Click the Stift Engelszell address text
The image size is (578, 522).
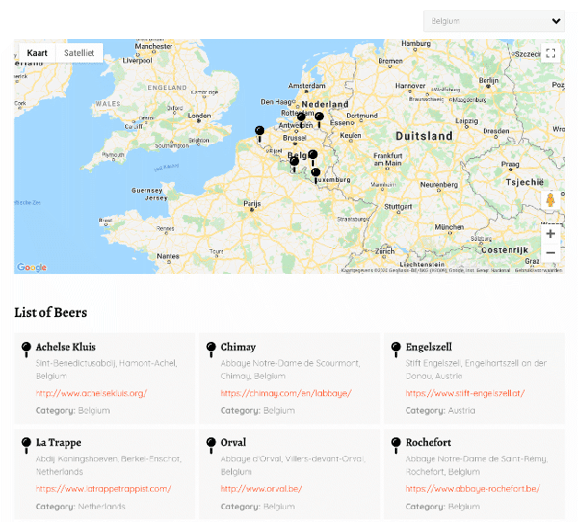point(476,370)
